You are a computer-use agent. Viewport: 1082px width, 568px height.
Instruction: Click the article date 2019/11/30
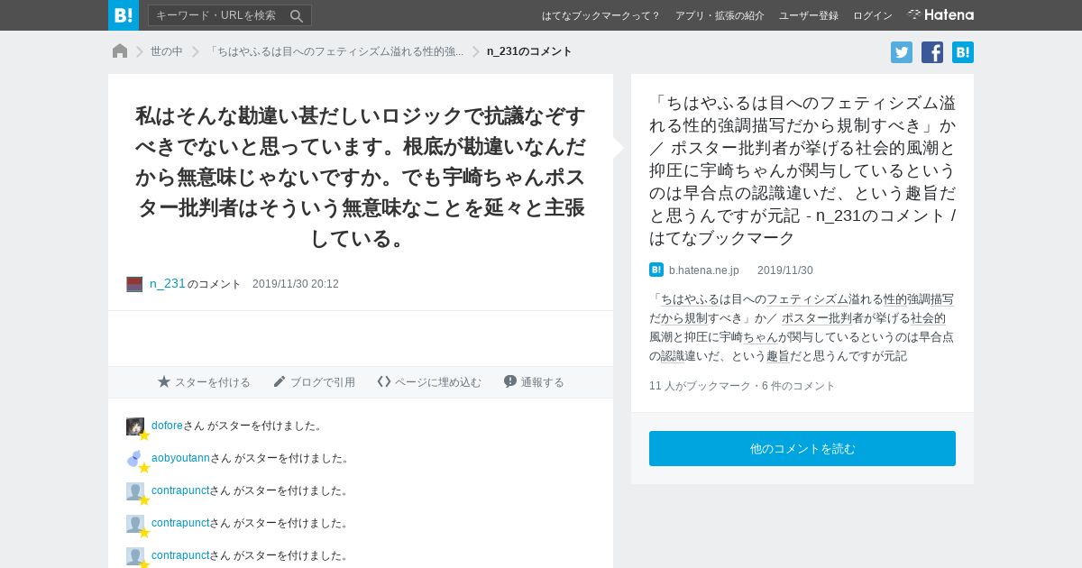(785, 270)
